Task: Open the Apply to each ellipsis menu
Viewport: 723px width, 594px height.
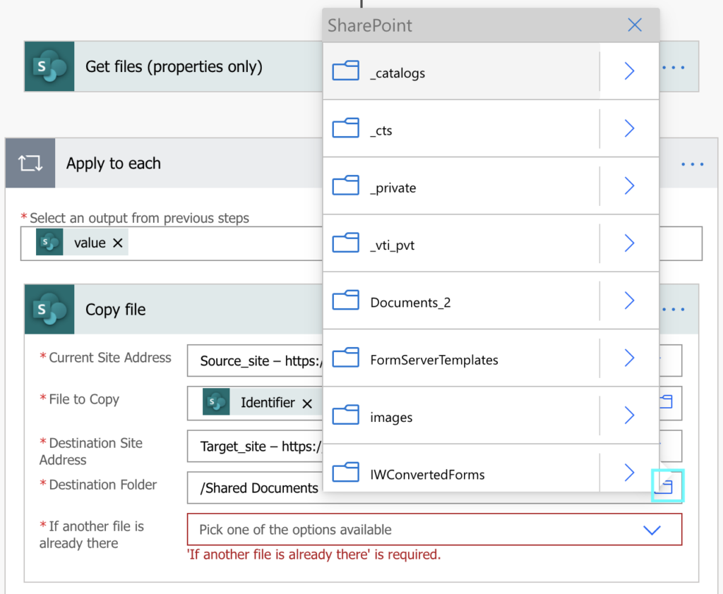Action: pos(693,164)
